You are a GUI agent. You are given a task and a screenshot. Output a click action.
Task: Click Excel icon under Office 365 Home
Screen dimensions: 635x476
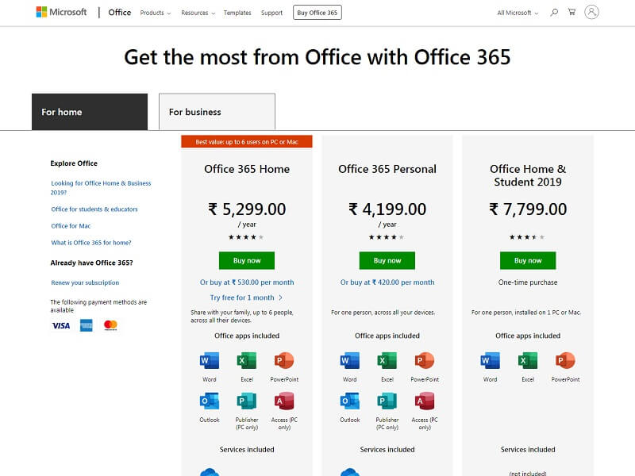coord(247,360)
